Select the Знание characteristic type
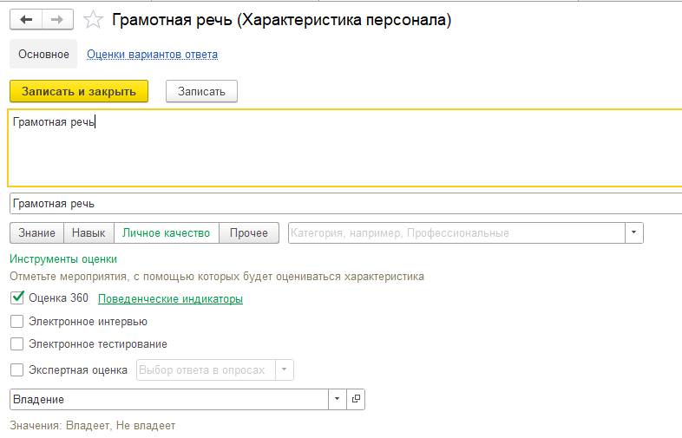This screenshot has width=682, height=438. [x=36, y=232]
